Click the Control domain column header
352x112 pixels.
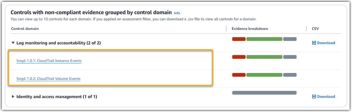[x=25, y=29]
